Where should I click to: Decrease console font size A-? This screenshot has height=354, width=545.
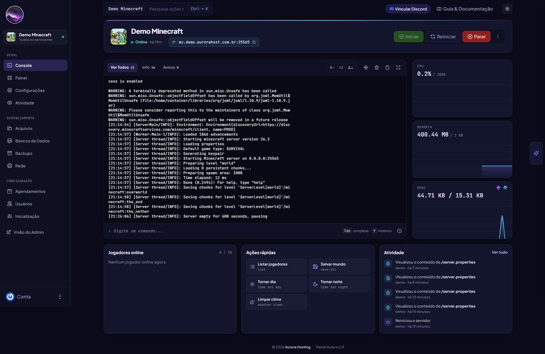[332, 68]
